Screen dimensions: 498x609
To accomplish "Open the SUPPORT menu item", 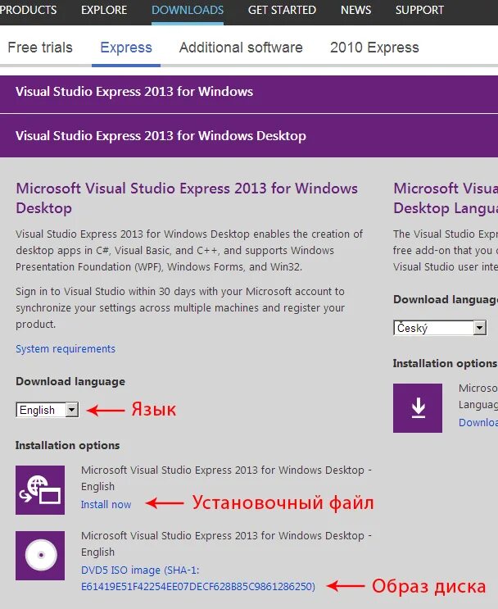I will 419,10.
